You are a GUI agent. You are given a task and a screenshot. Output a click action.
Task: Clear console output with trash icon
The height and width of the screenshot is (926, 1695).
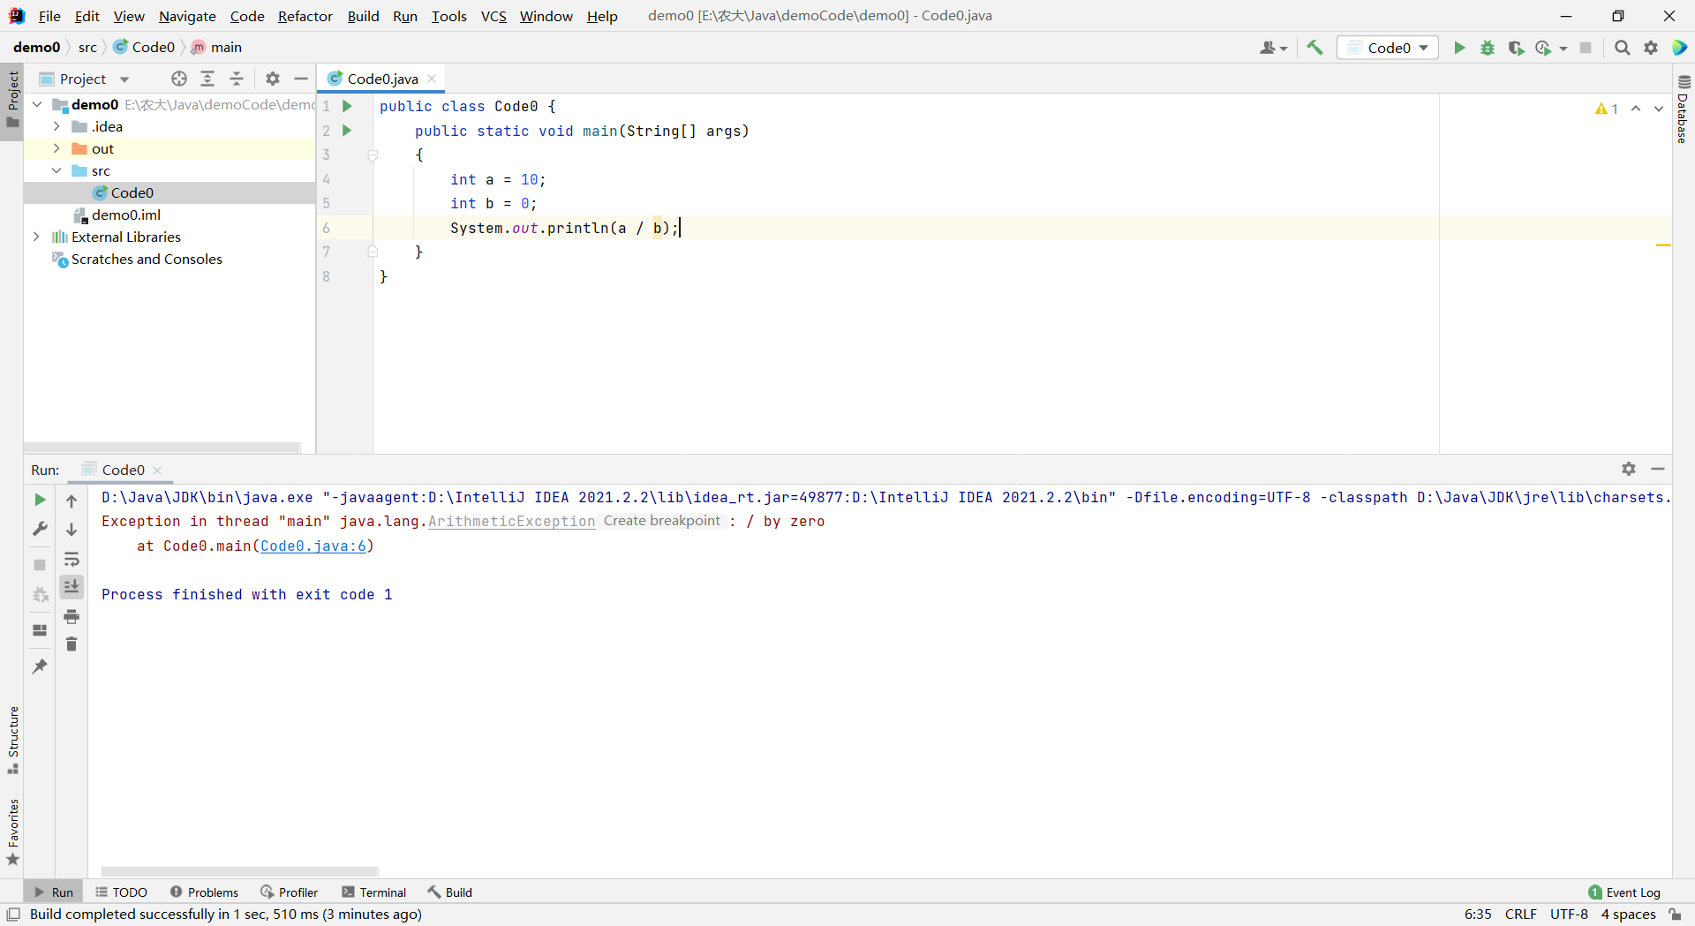[x=72, y=644]
